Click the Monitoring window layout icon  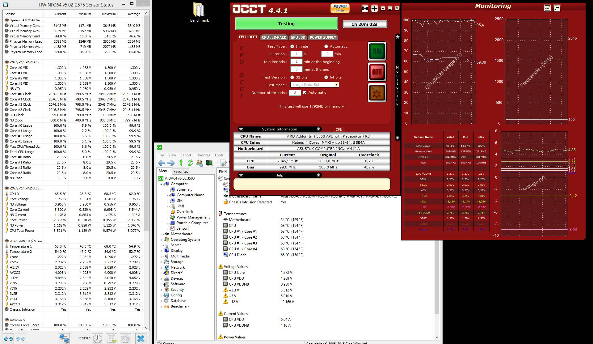[557, 8]
